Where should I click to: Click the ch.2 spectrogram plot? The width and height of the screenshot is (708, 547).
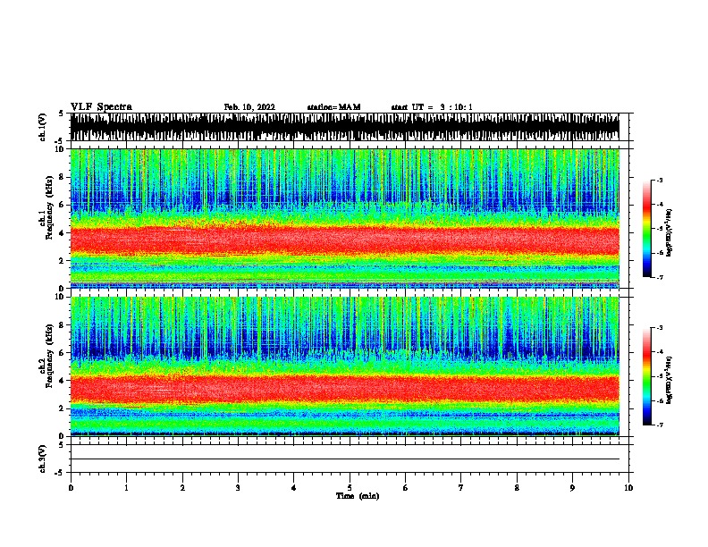(344, 366)
